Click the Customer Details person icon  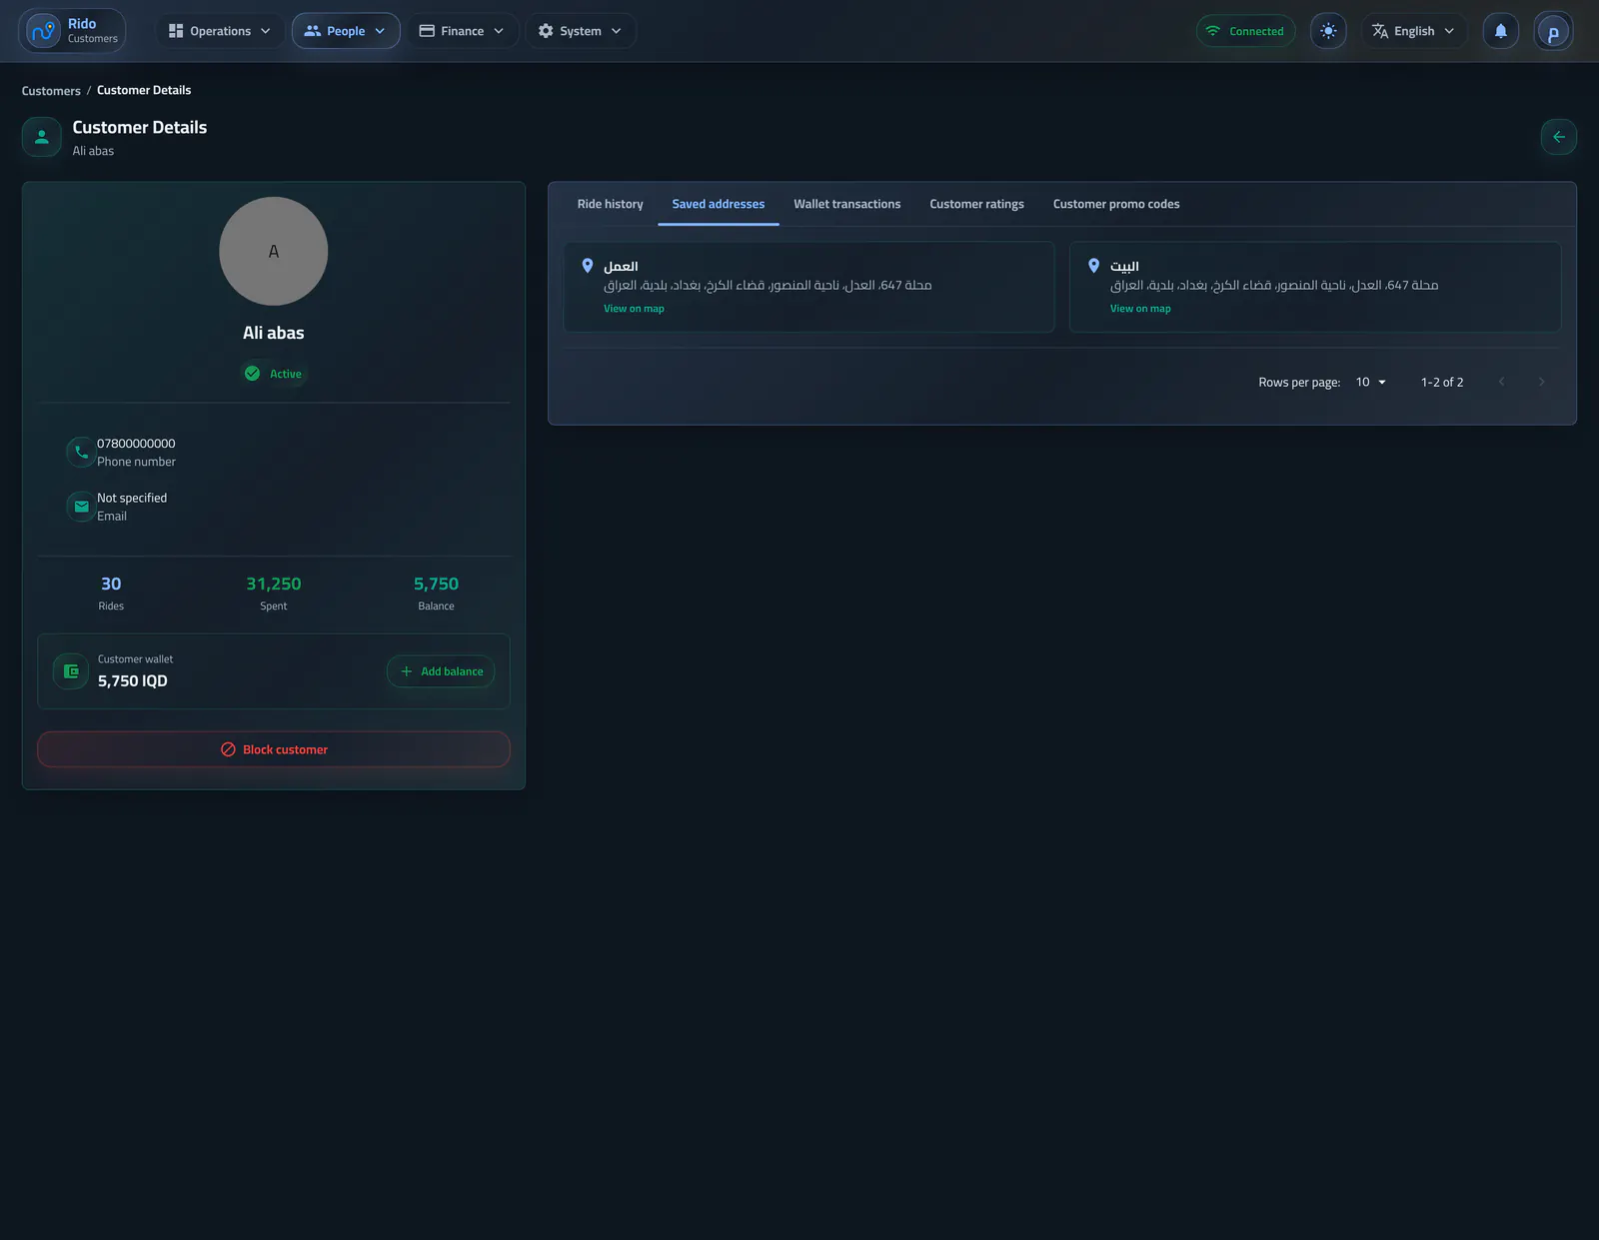(x=42, y=137)
